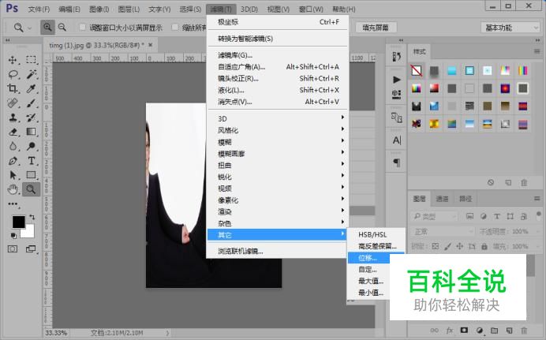The width and height of the screenshot is (546, 340).
Task: Open the Actions panel play icon
Action: (x=396, y=80)
